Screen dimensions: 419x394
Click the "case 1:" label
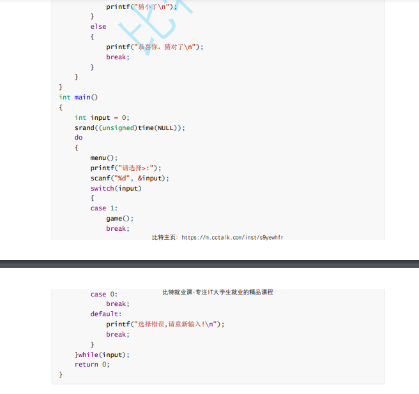click(103, 208)
